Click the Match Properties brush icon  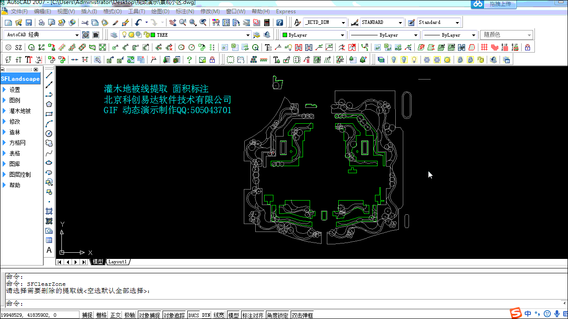115,23
